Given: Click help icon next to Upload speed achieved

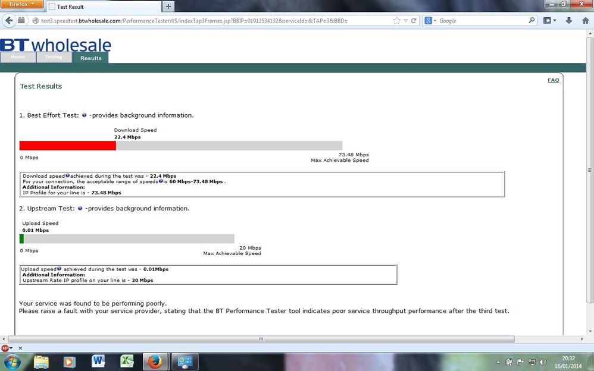Looking at the screenshot, I should (x=59, y=269).
